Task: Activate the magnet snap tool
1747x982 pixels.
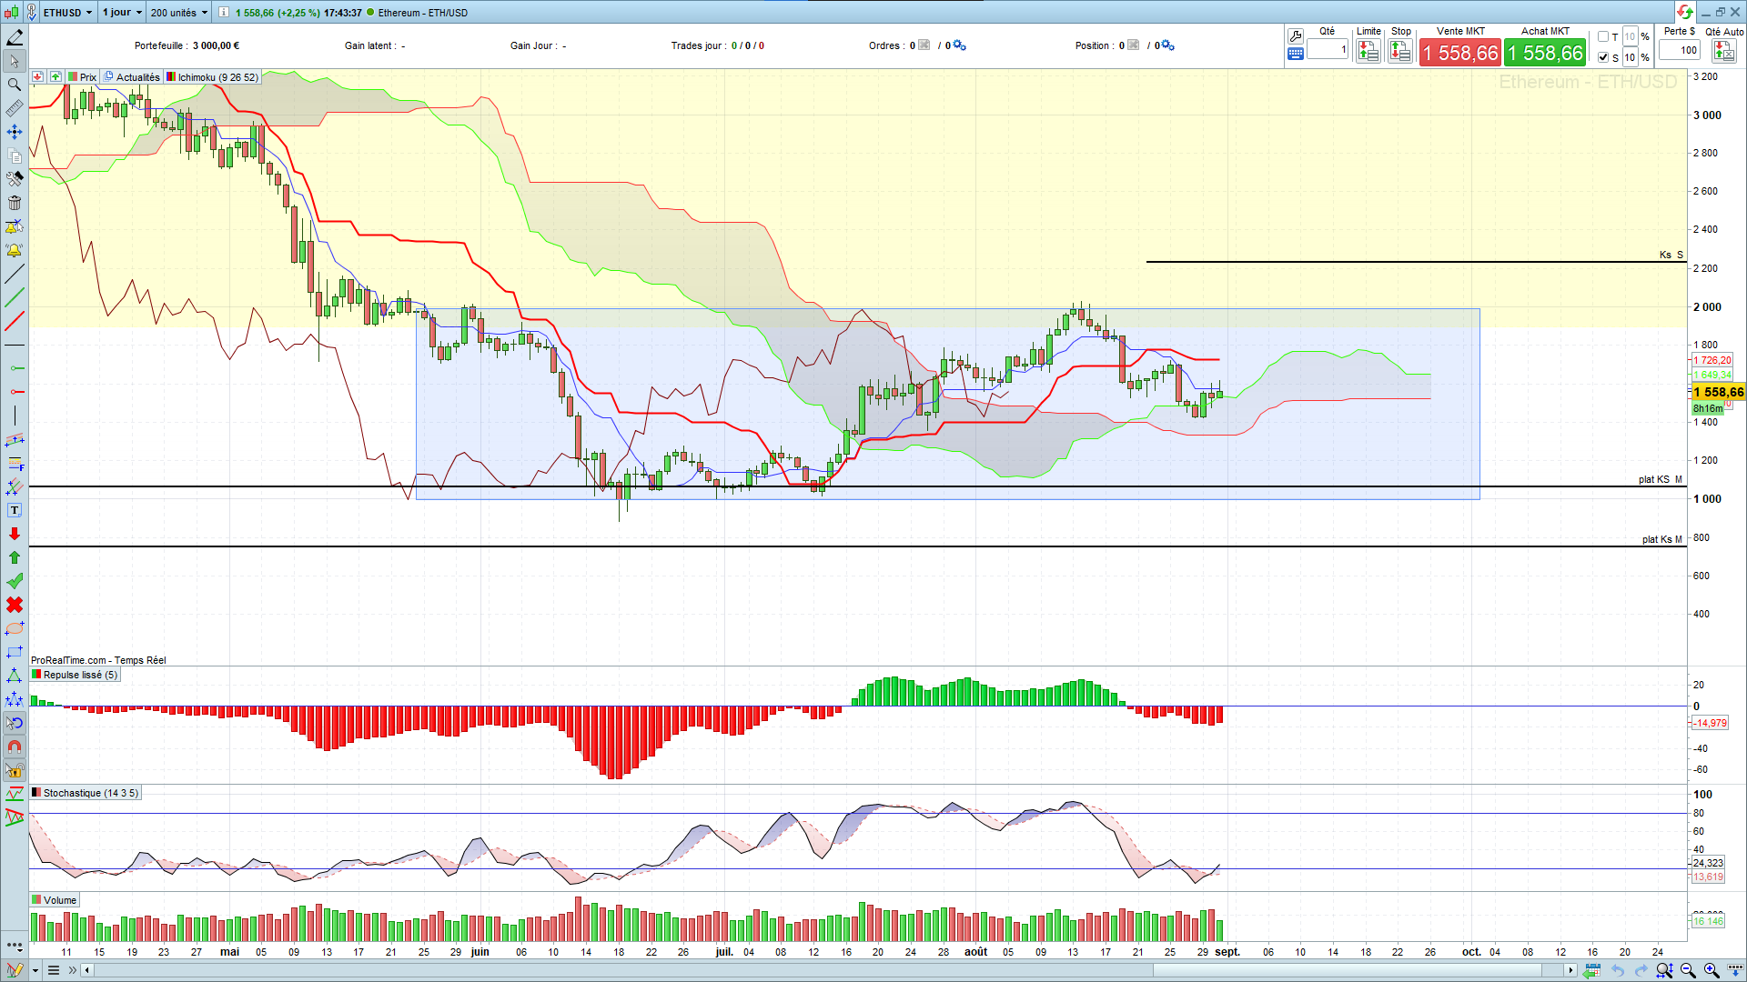Action: coord(15,747)
